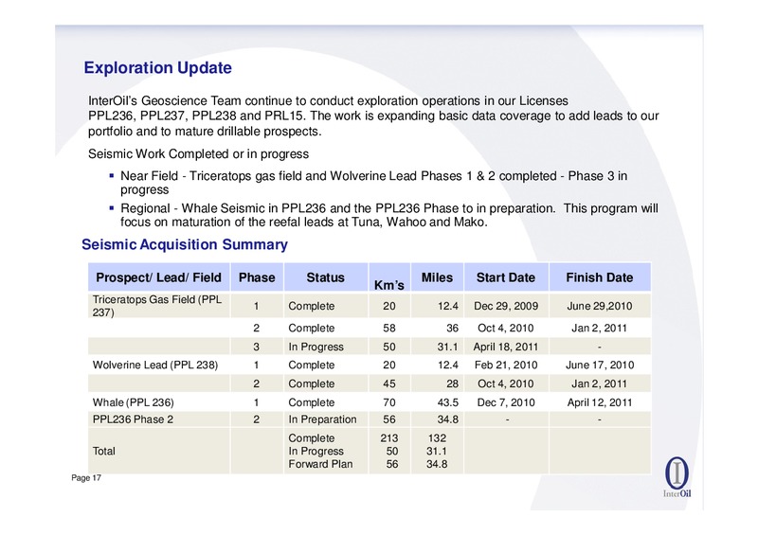Click the Feb 21, 2010 start date
The width and height of the screenshot is (758, 535).
(506, 365)
